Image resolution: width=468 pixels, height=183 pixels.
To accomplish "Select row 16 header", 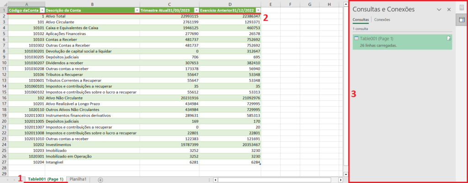I will [x=4, y=98].
